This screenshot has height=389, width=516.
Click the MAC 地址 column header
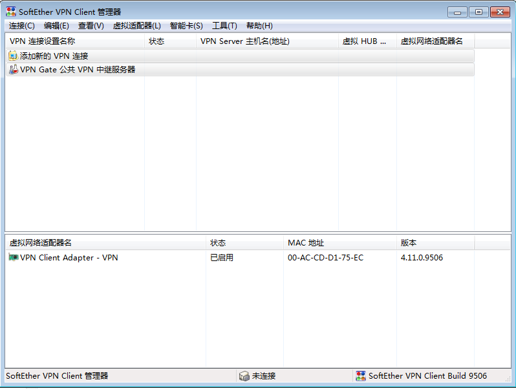(340, 243)
